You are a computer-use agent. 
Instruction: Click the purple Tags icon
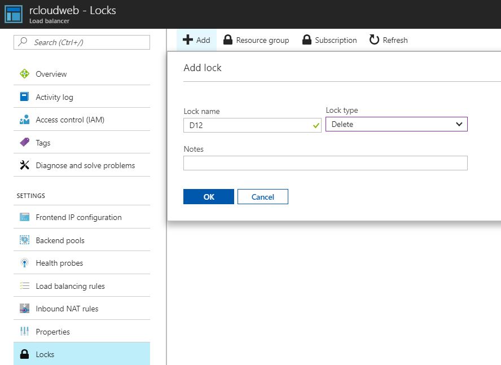[24, 143]
